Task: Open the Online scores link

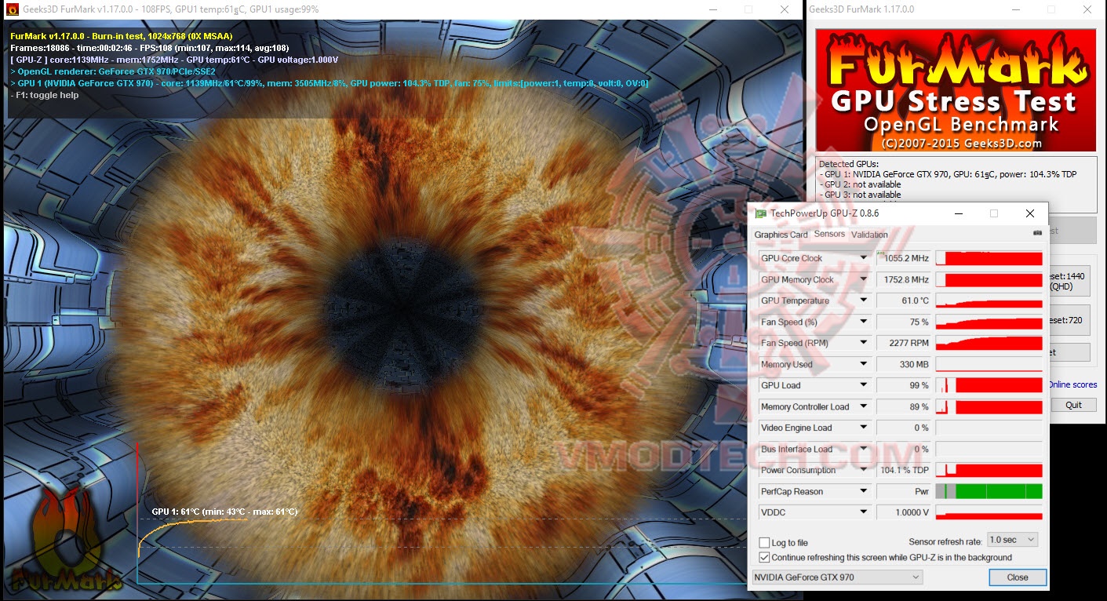Action: pos(1072,384)
